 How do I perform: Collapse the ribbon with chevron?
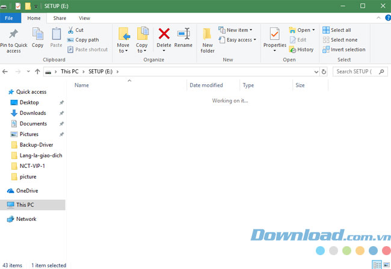click(378, 17)
